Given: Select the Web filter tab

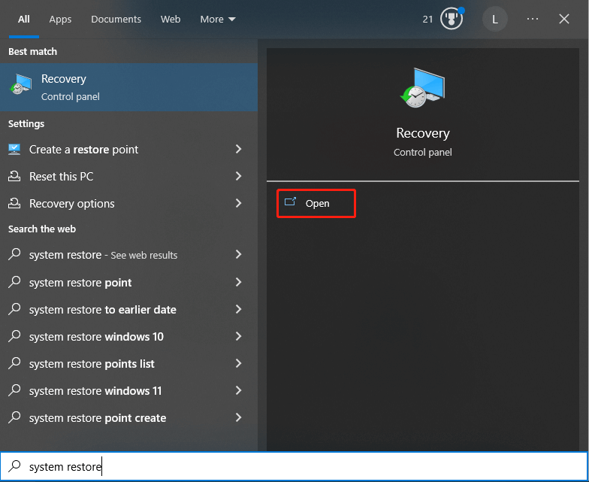Looking at the screenshot, I should 171,20.
